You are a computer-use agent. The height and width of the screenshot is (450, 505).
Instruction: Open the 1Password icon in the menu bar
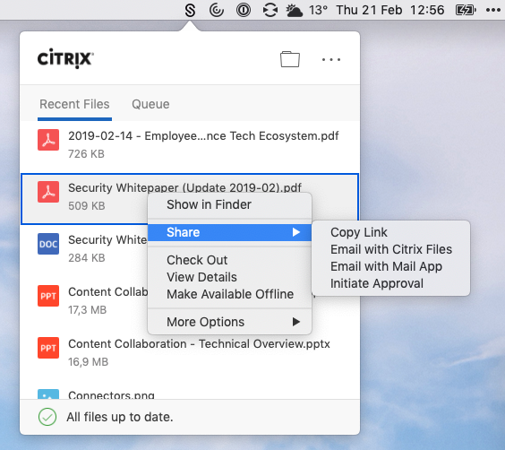point(244,10)
